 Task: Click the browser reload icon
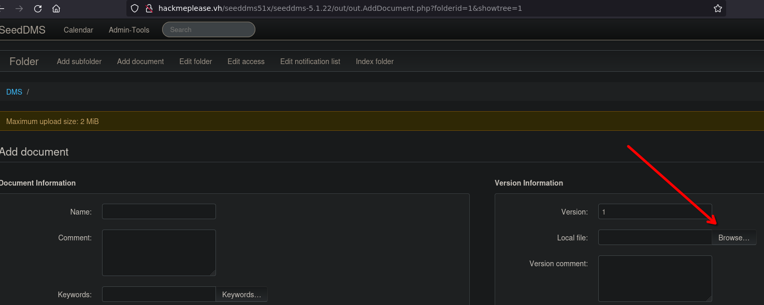[x=37, y=9]
